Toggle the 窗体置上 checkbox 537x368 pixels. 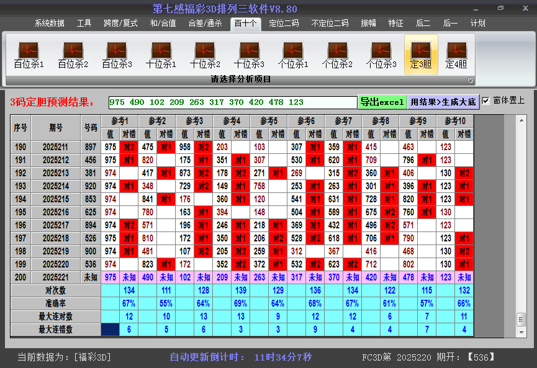[x=485, y=101]
